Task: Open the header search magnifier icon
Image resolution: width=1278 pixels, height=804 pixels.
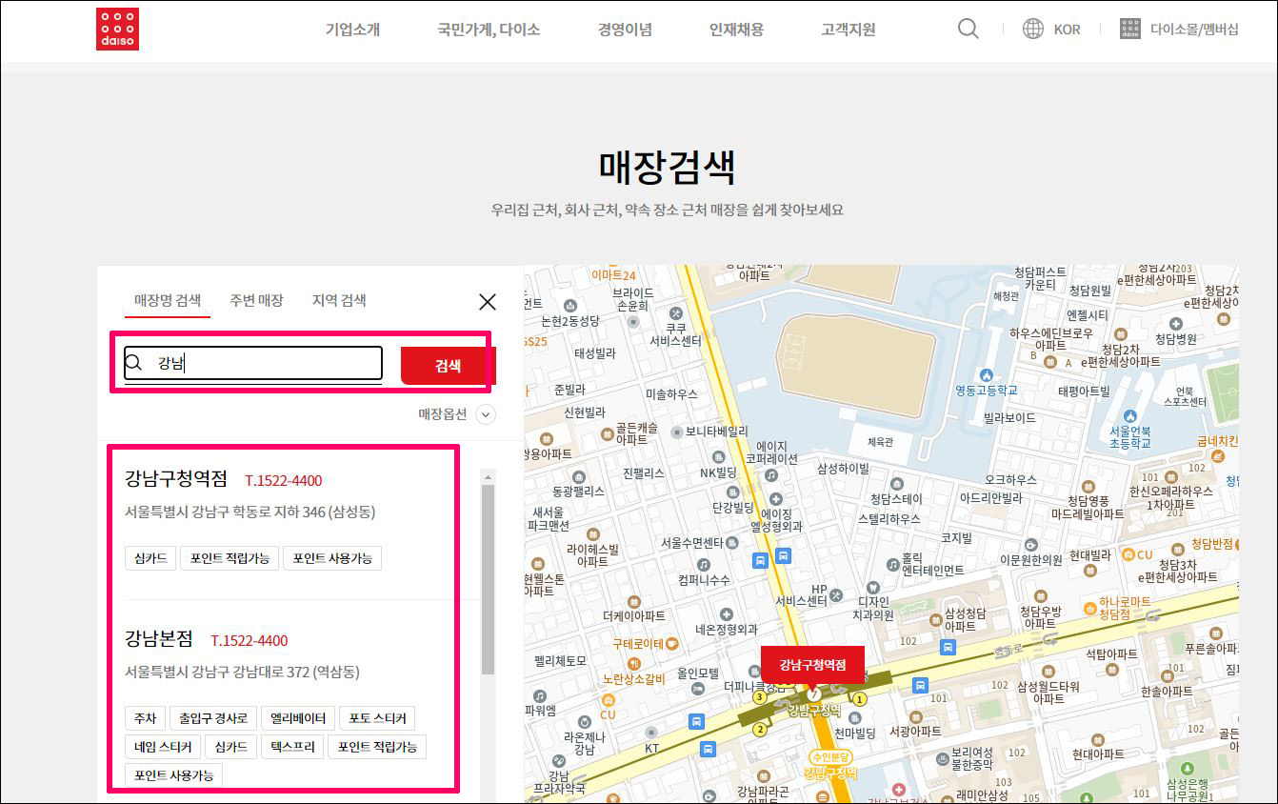Action: [x=968, y=29]
